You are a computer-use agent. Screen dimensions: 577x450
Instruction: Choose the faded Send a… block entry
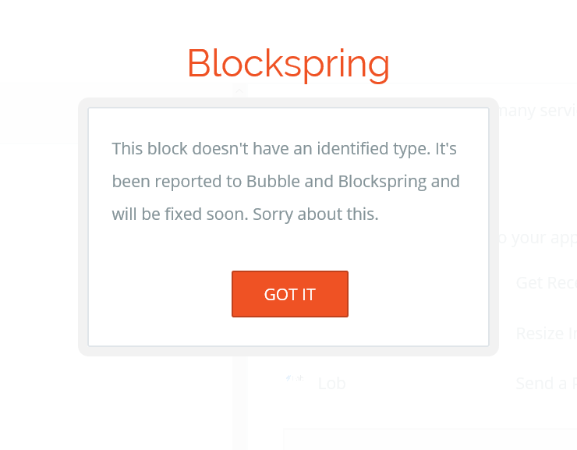point(546,384)
